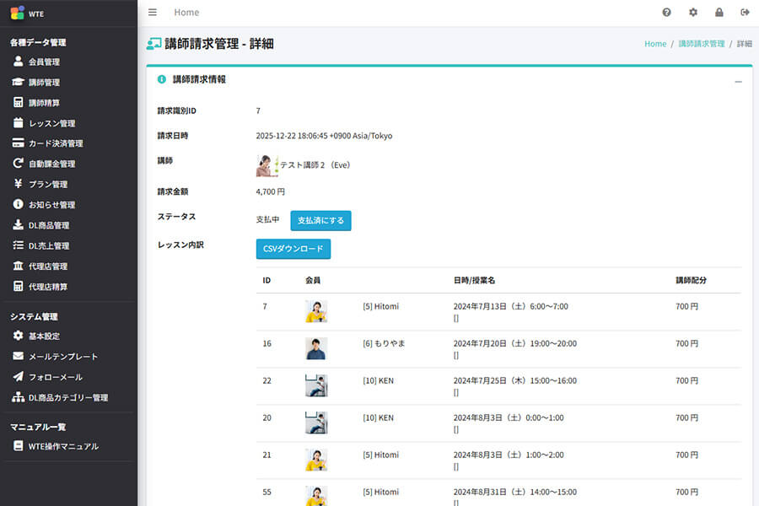
Task: Click the フォローメール paper plane icon
Action: pos(18,377)
